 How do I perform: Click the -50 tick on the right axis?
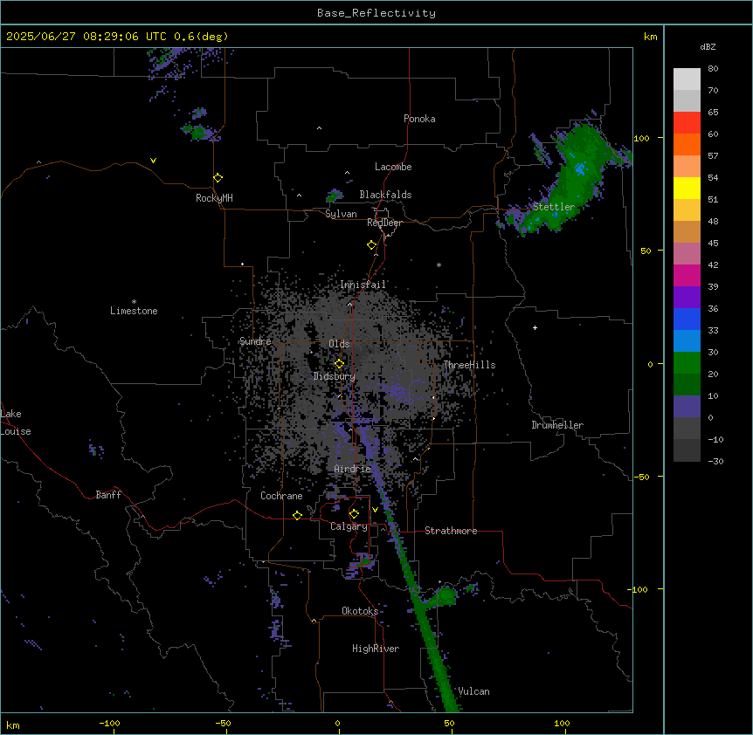coord(641,477)
